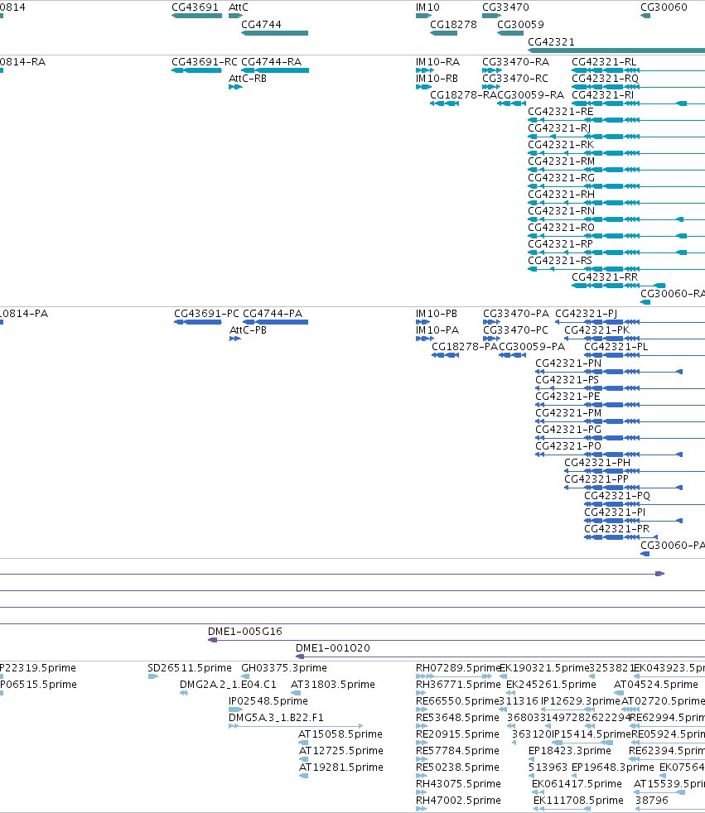Click the CG33470-RC transcript label

coord(515,79)
